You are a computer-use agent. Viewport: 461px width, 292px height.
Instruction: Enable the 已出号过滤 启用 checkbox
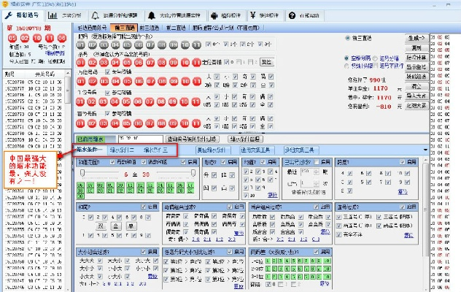coord(317,162)
